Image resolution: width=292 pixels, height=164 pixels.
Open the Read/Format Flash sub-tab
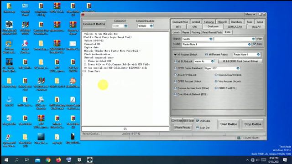click(x=212, y=32)
